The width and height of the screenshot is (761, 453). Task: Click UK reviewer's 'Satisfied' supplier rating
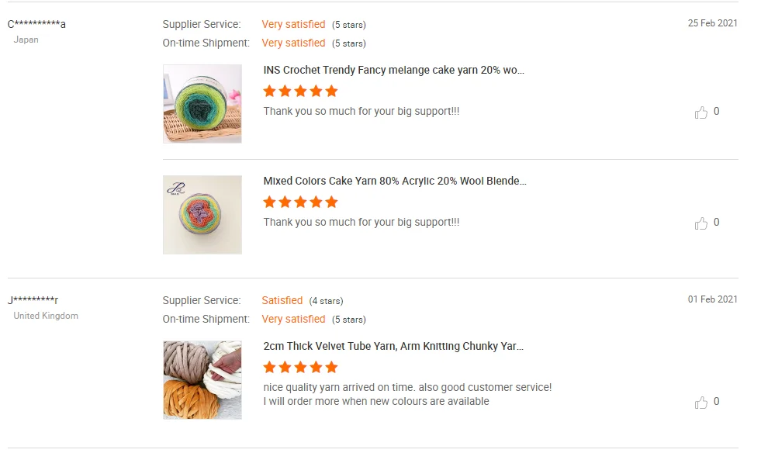point(282,300)
